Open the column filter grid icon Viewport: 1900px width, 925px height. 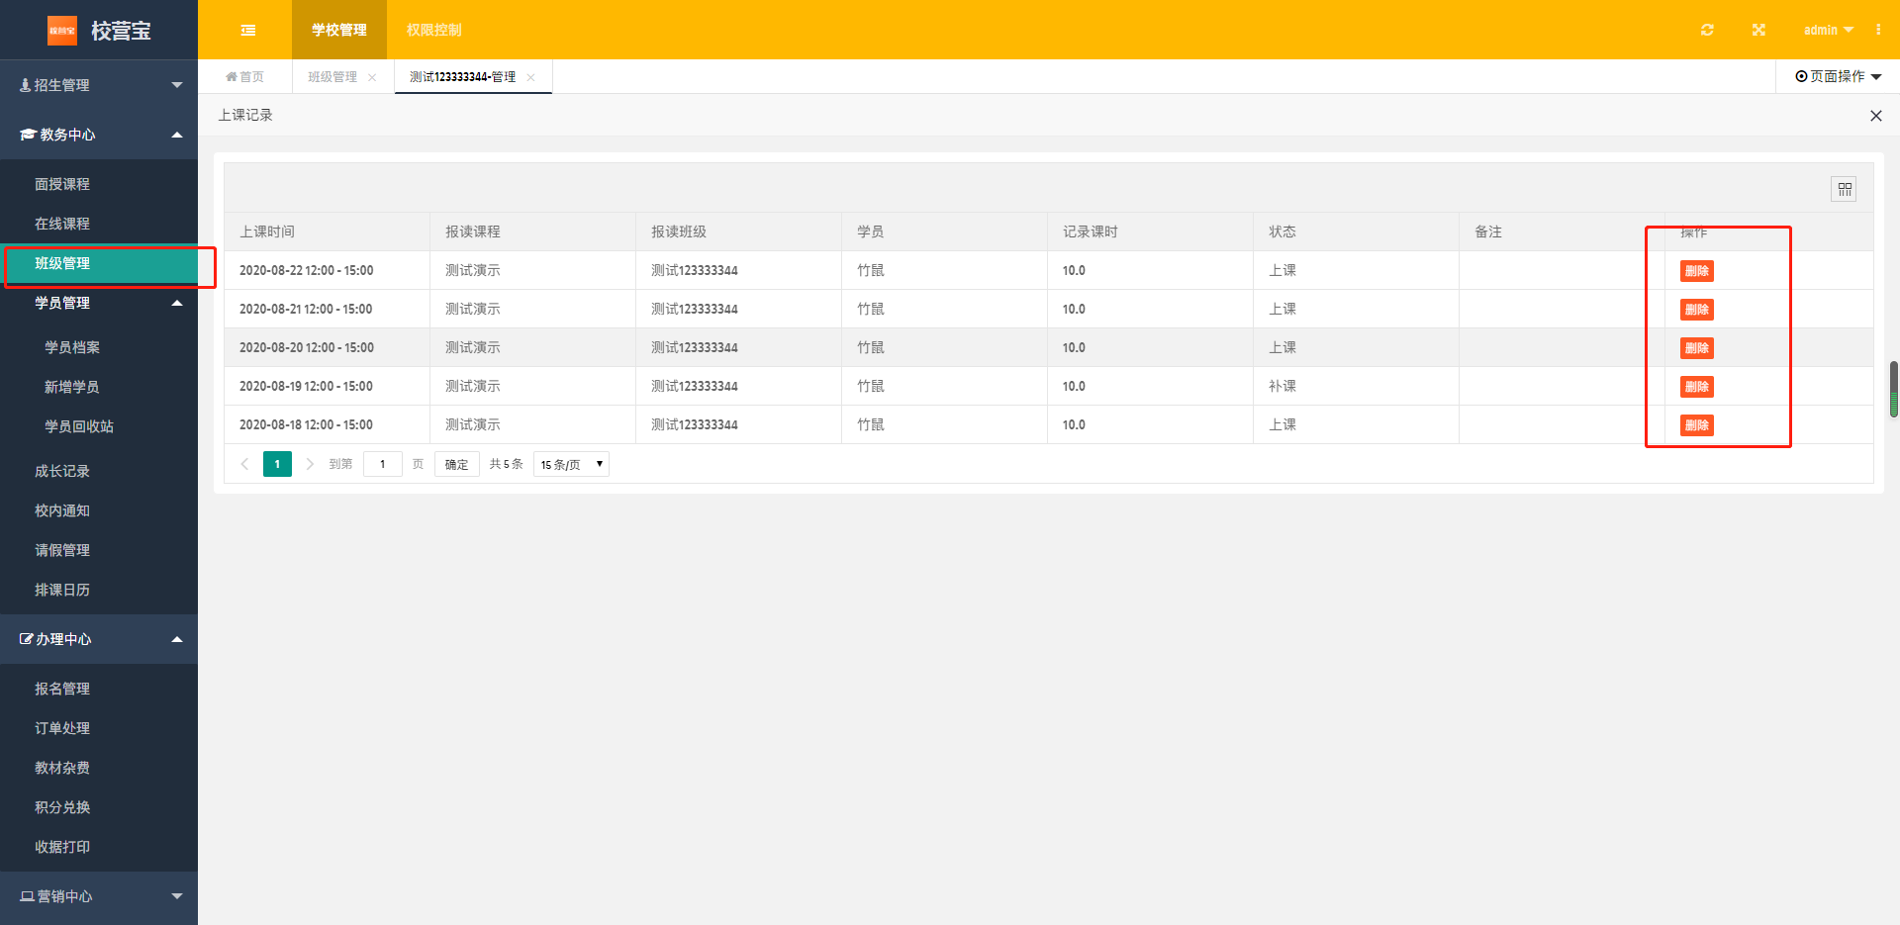[x=1844, y=189]
